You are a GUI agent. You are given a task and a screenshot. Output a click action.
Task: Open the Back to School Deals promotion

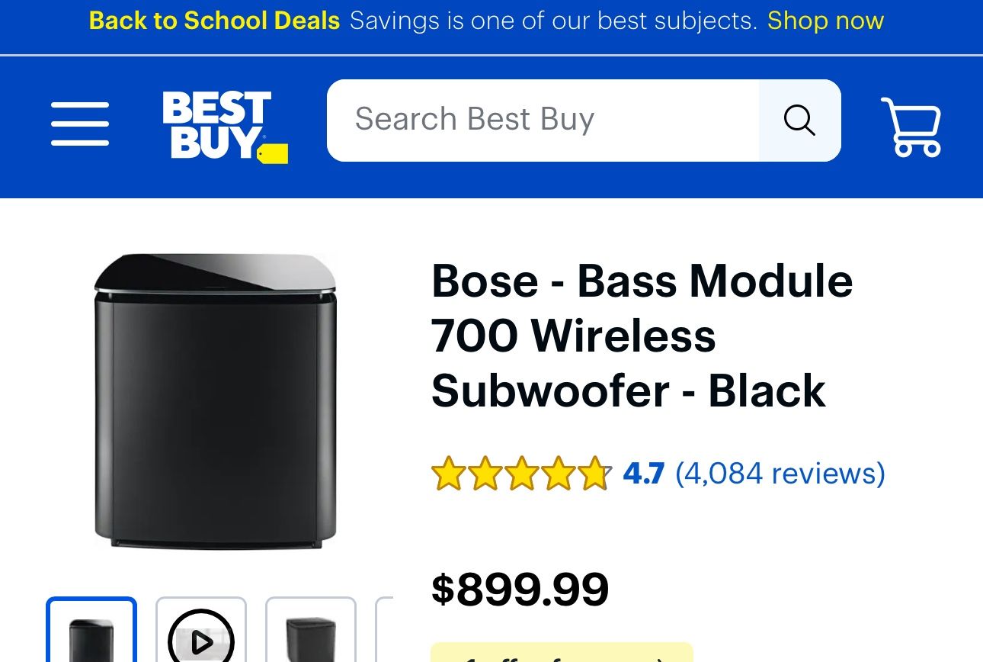(x=214, y=21)
